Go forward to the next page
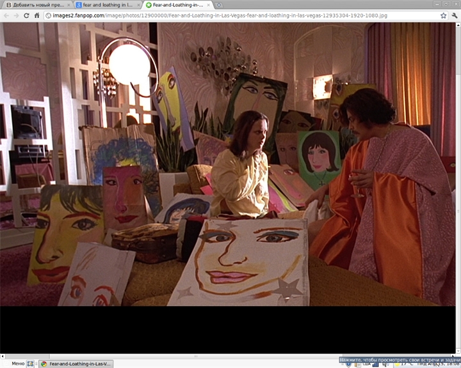Viewport: 461px width, 368px height. 17,15
